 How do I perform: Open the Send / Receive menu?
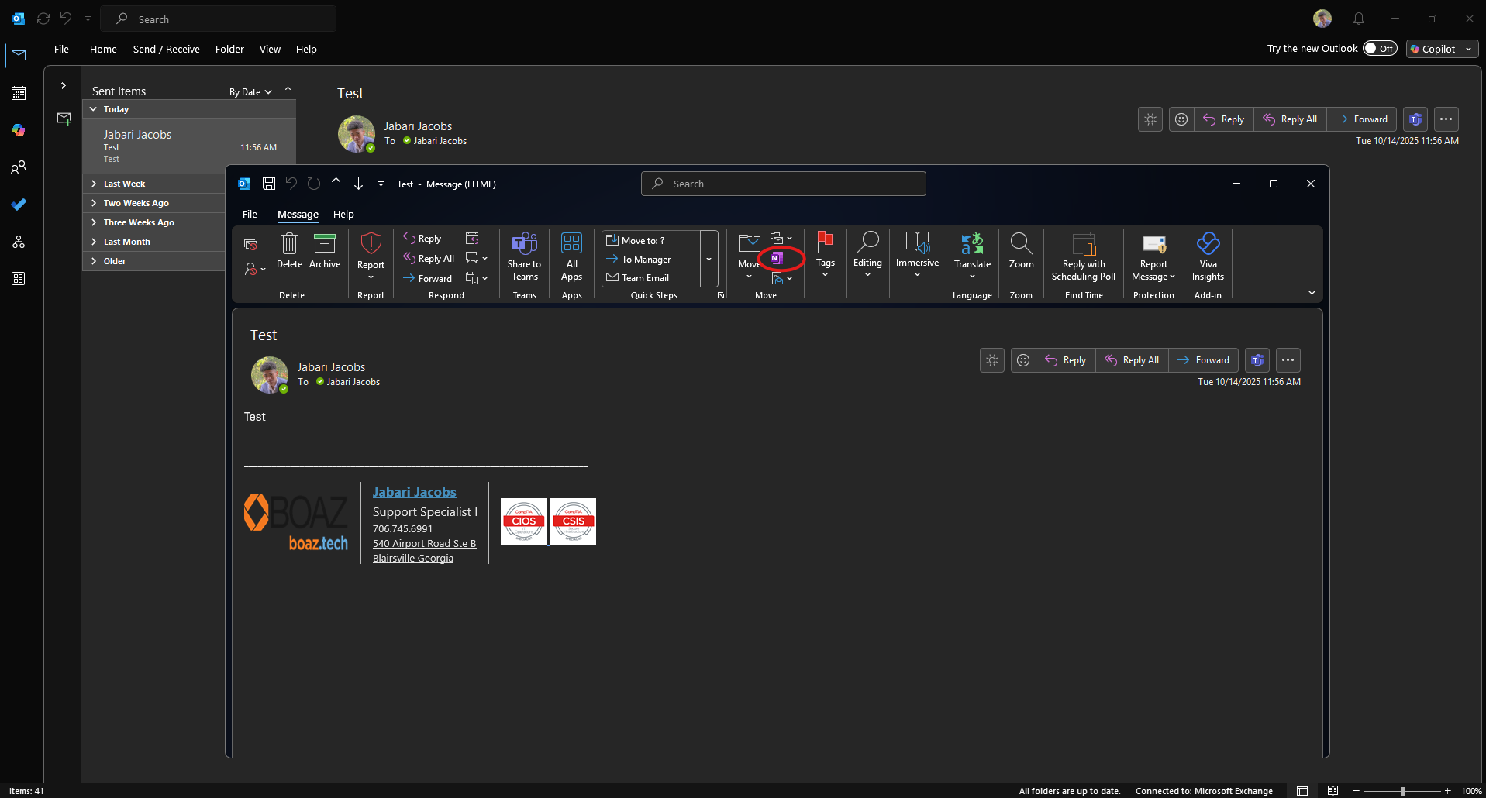pyautogui.click(x=166, y=50)
